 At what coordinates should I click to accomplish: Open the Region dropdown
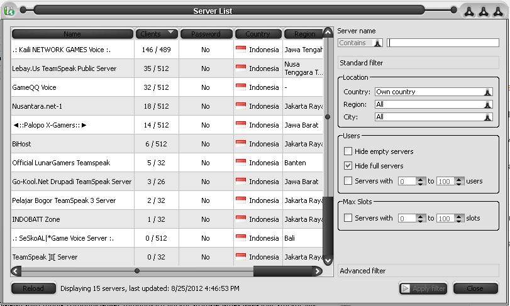tap(434, 104)
